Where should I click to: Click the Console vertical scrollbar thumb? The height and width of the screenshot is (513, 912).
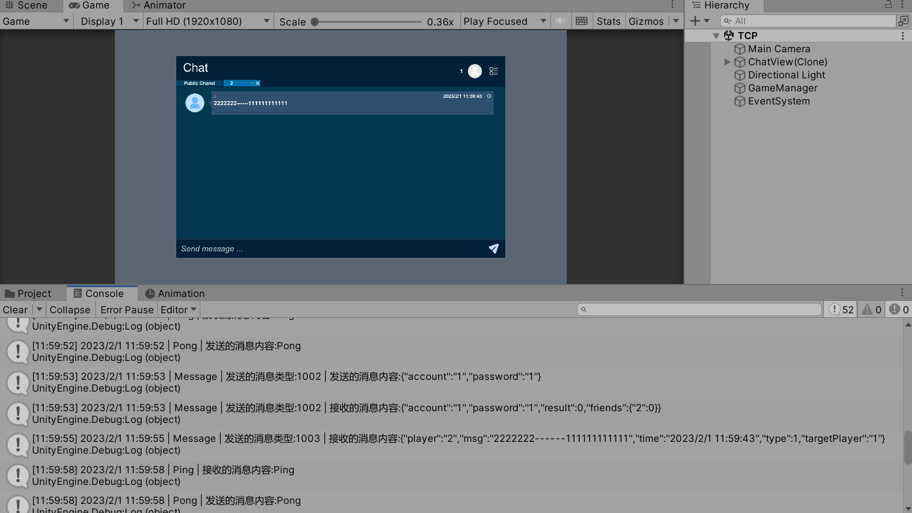907,447
